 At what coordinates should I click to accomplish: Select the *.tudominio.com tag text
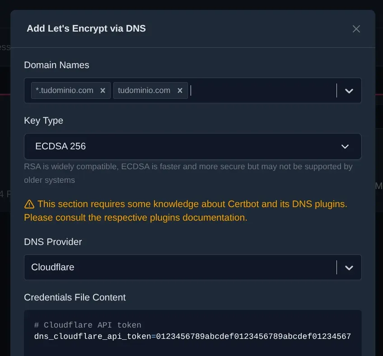[x=65, y=91]
